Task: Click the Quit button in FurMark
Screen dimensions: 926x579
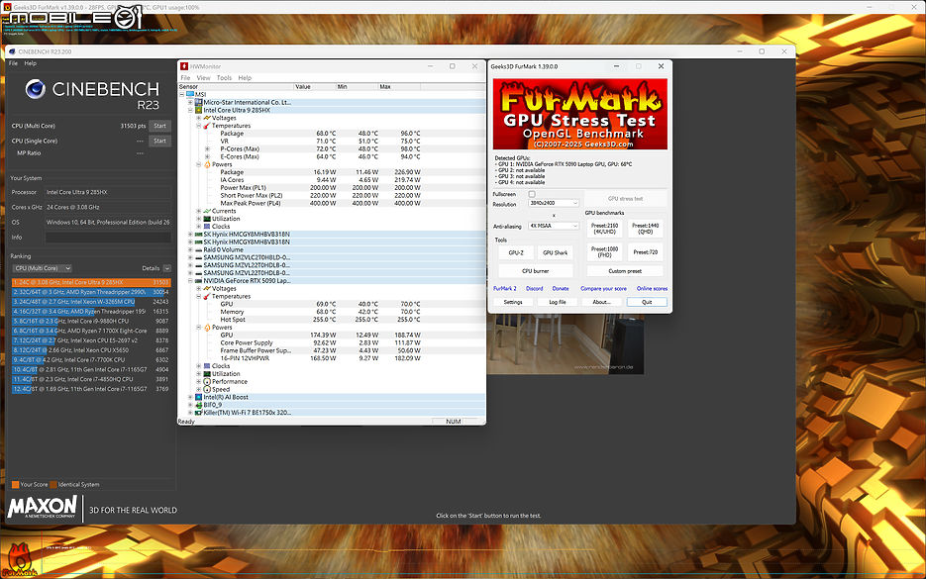Action: (647, 302)
